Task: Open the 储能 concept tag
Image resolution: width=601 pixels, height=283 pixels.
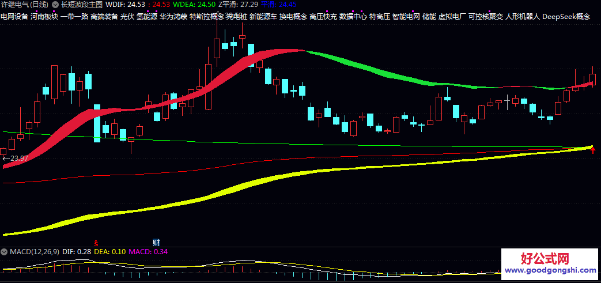Action: coord(429,17)
